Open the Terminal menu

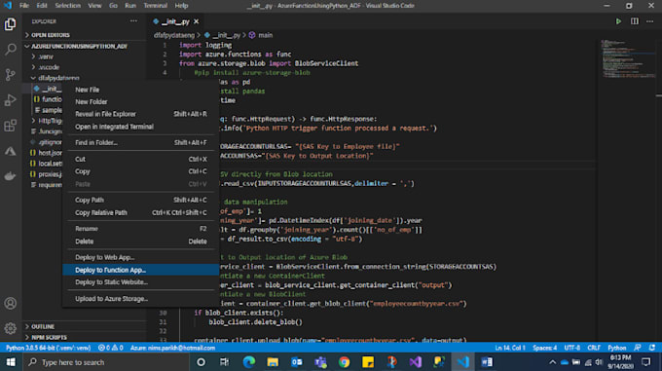point(156,6)
